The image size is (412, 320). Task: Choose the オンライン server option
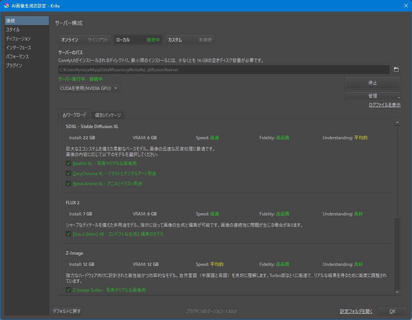pos(84,40)
